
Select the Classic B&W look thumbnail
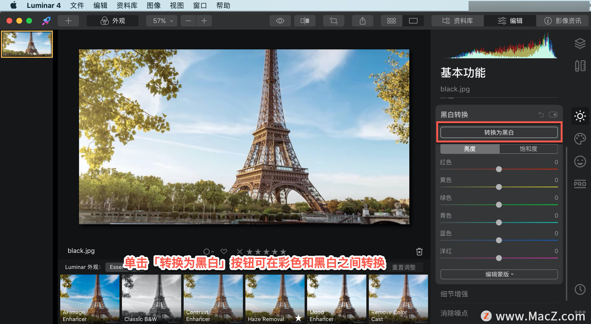click(151, 297)
